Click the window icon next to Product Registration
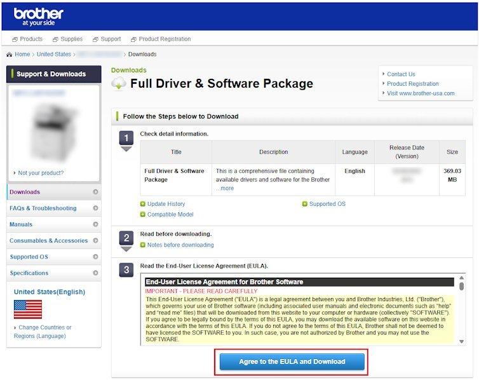The width and height of the screenshot is (479, 380). coord(133,39)
